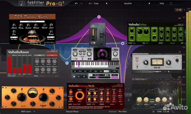
Task: Click the Pro-Q 3 redo arrow
Action: pyautogui.click(x=81, y=3)
